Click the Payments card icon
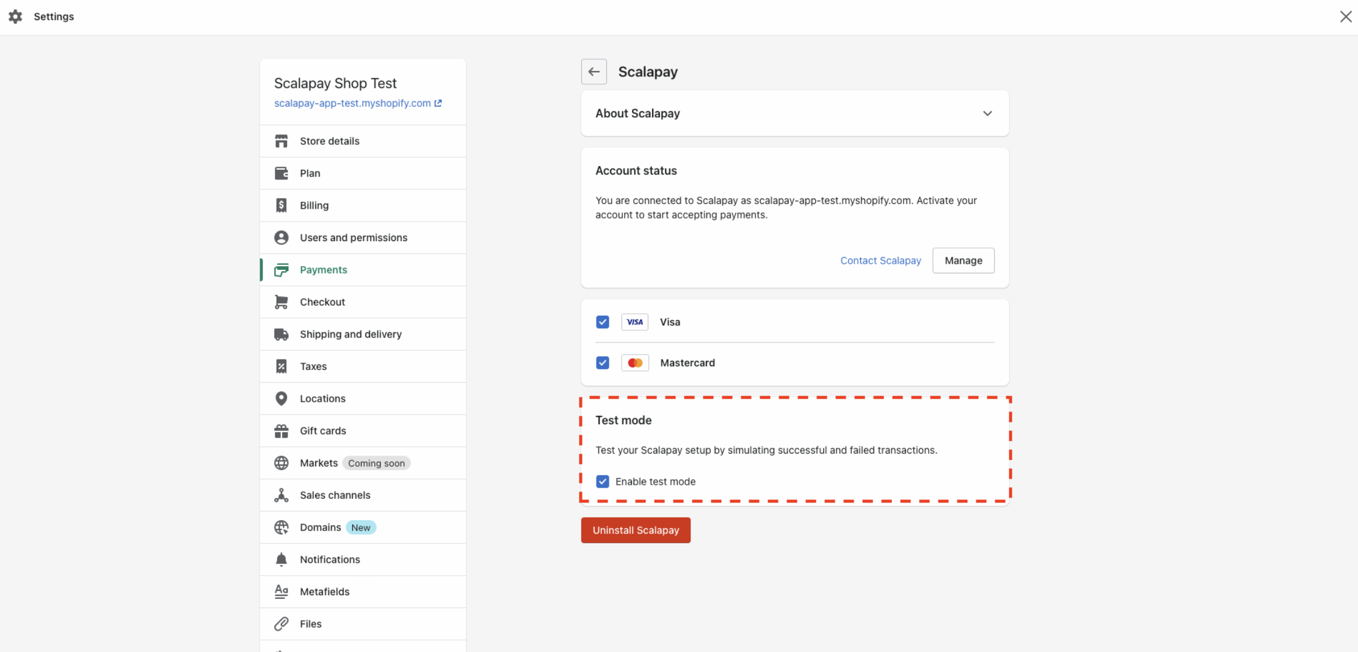The width and height of the screenshot is (1358, 652). [281, 270]
